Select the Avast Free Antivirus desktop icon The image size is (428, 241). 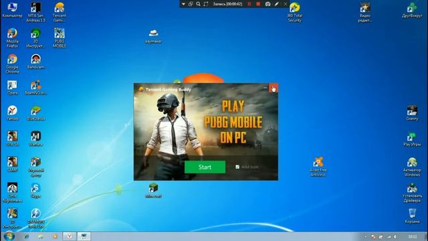pos(318,167)
